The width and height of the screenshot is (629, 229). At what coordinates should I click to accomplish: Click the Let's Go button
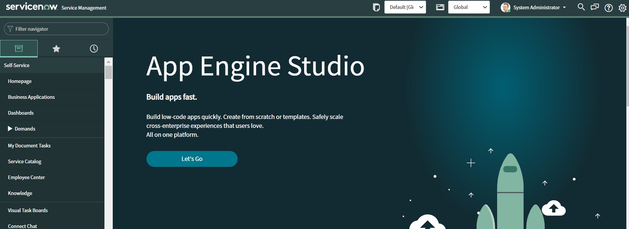click(192, 159)
